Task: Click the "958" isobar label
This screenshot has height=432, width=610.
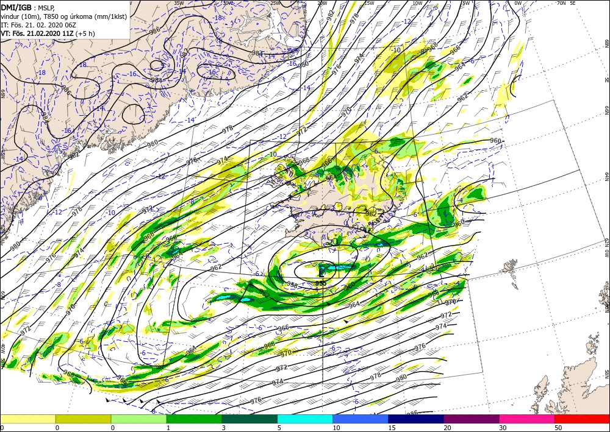Action: click(292, 286)
